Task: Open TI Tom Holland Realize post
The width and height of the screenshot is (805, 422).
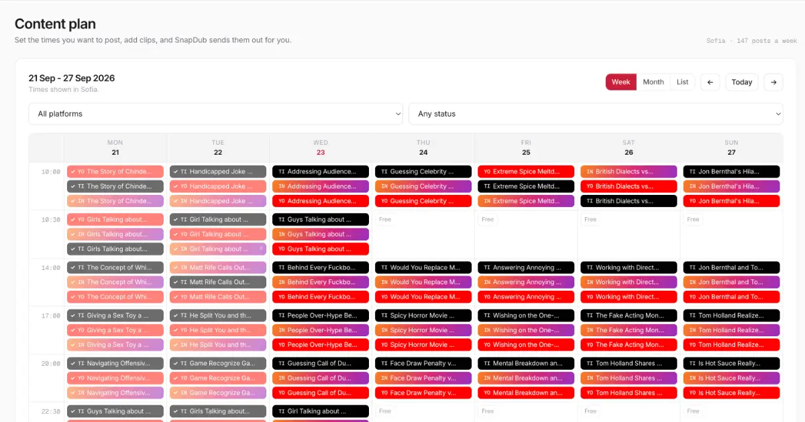Action: tap(732, 315)
